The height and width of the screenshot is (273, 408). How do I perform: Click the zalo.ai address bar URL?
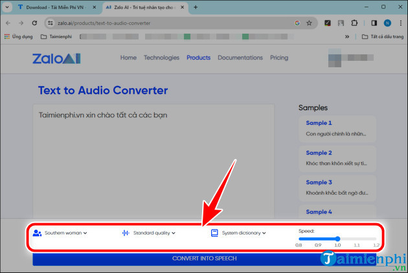point(104,23)
